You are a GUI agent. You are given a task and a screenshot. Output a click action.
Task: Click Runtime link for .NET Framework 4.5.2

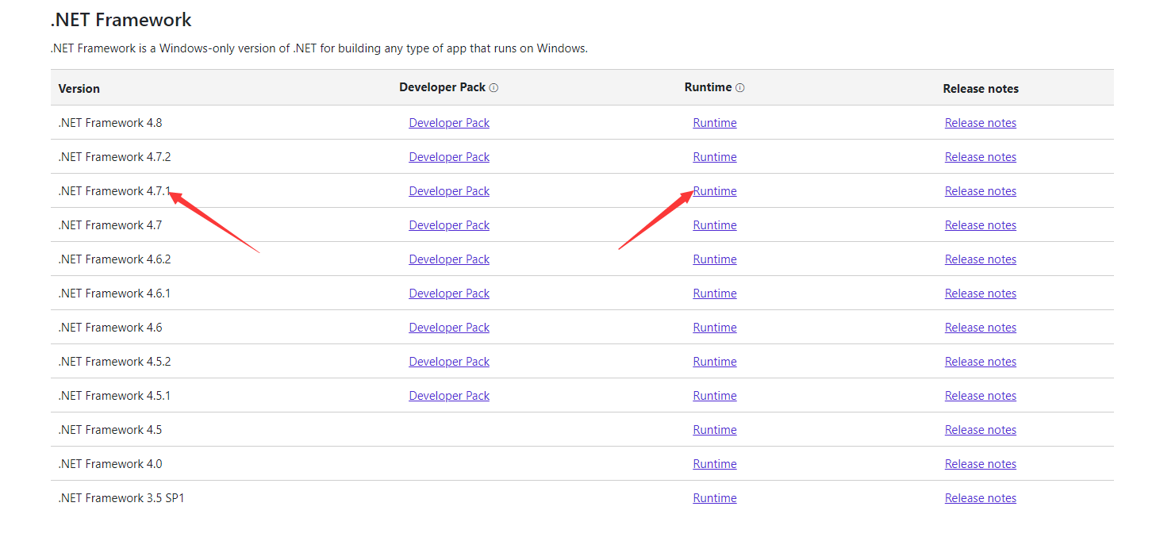[715, 362]
